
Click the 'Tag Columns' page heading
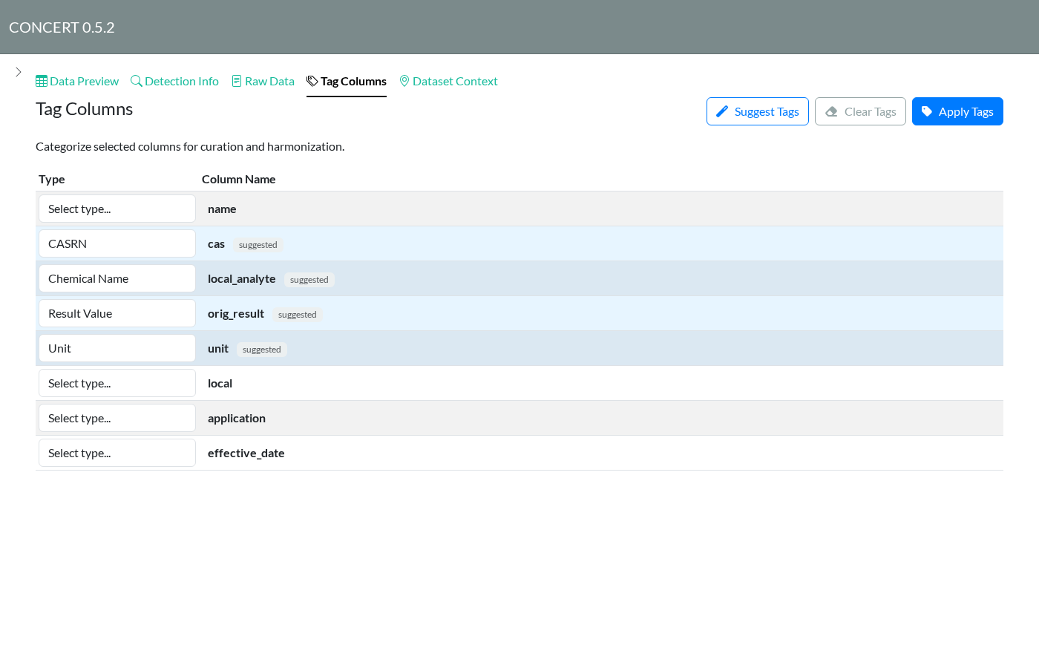[85, 109]
